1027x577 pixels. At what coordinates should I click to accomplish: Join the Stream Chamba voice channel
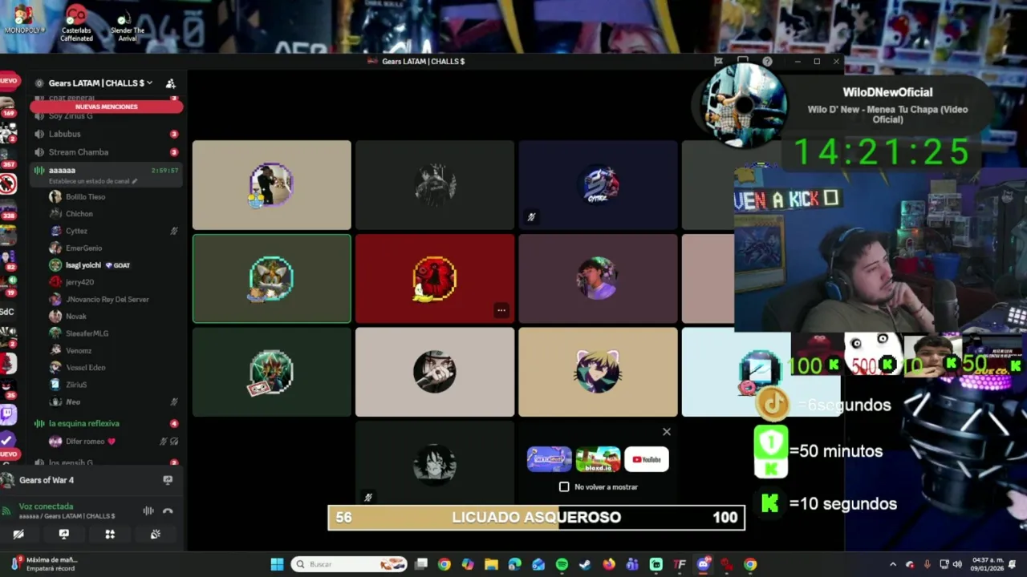coord(106,152)
